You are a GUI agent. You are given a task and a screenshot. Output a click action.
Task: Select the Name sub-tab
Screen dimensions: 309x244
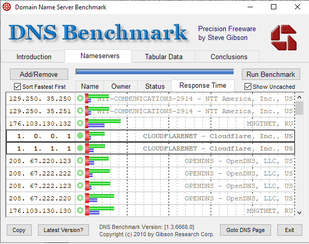click(x=90, y=86)
